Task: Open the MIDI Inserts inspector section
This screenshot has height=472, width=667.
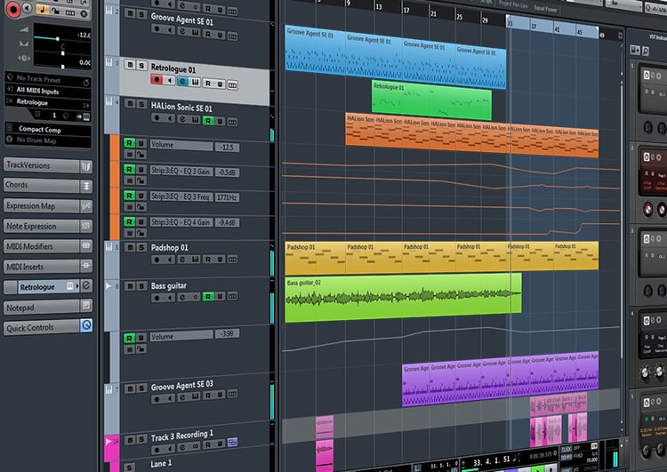Action: pyautogui.click(x=41, y=266)
